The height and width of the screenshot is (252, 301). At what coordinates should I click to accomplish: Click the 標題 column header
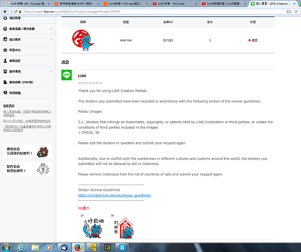click(x=126, y=22)
